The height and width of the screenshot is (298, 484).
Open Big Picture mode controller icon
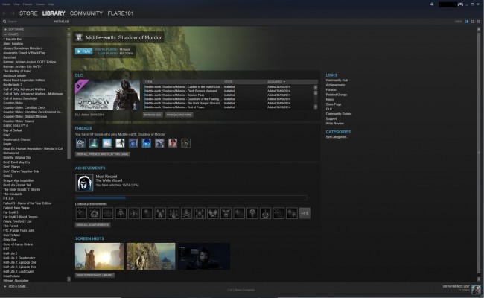tap(460, 4)
